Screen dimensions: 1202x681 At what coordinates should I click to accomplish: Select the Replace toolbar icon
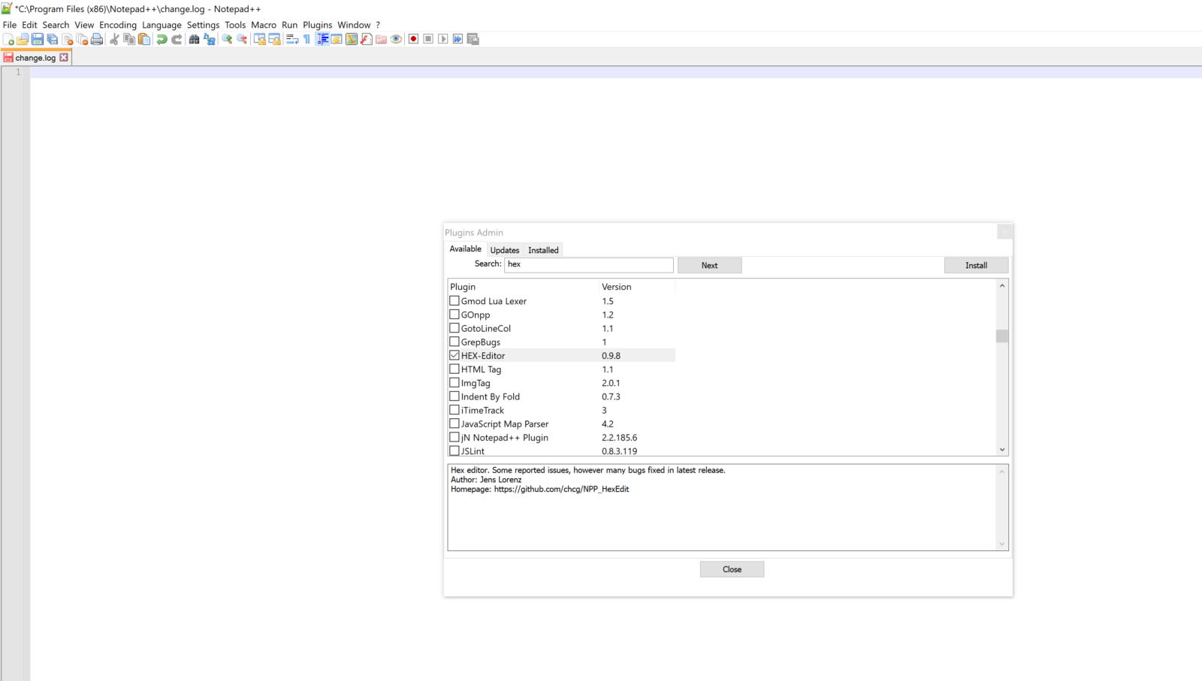pos(208,39)
